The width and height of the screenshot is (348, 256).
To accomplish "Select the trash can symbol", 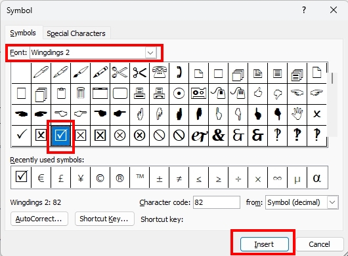I will pyautogui.click(x=81, y=94).
